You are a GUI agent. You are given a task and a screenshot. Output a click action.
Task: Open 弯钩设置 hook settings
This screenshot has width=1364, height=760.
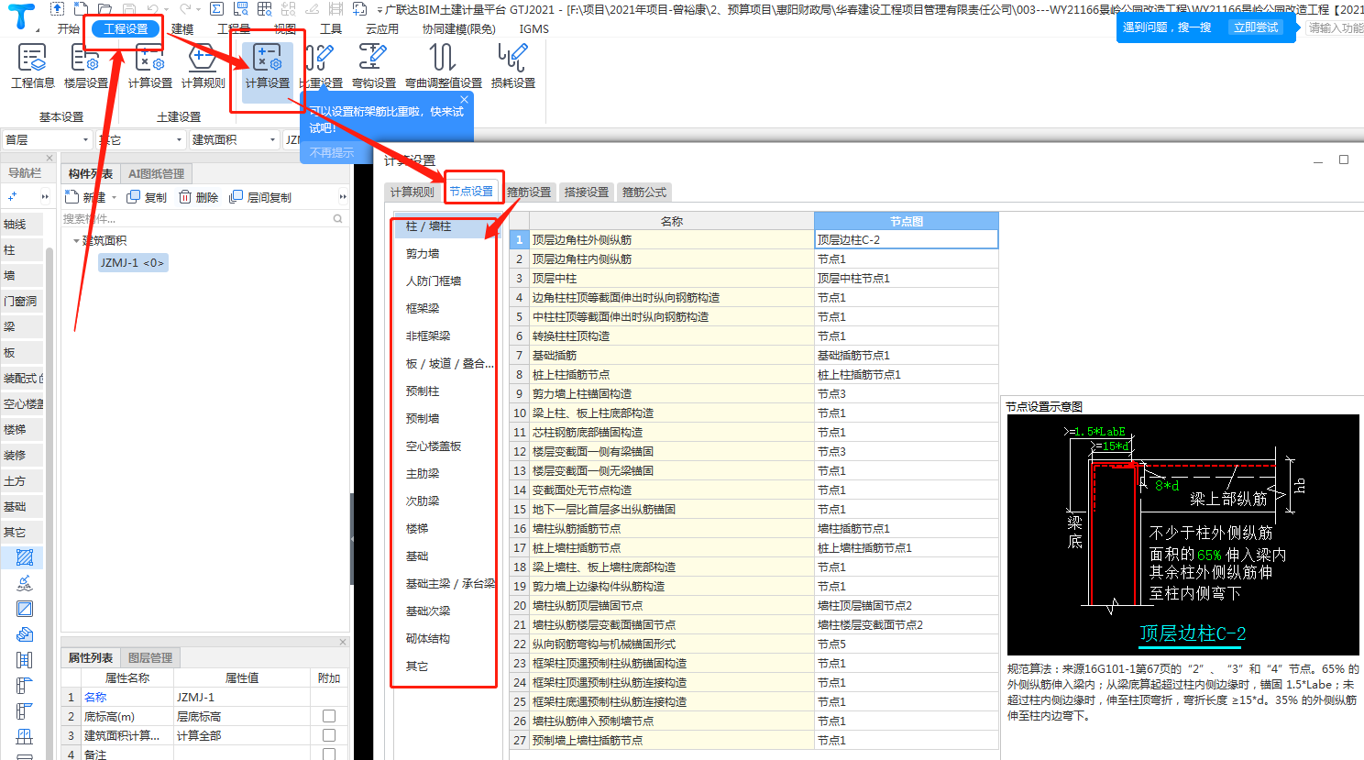(373, 65)
